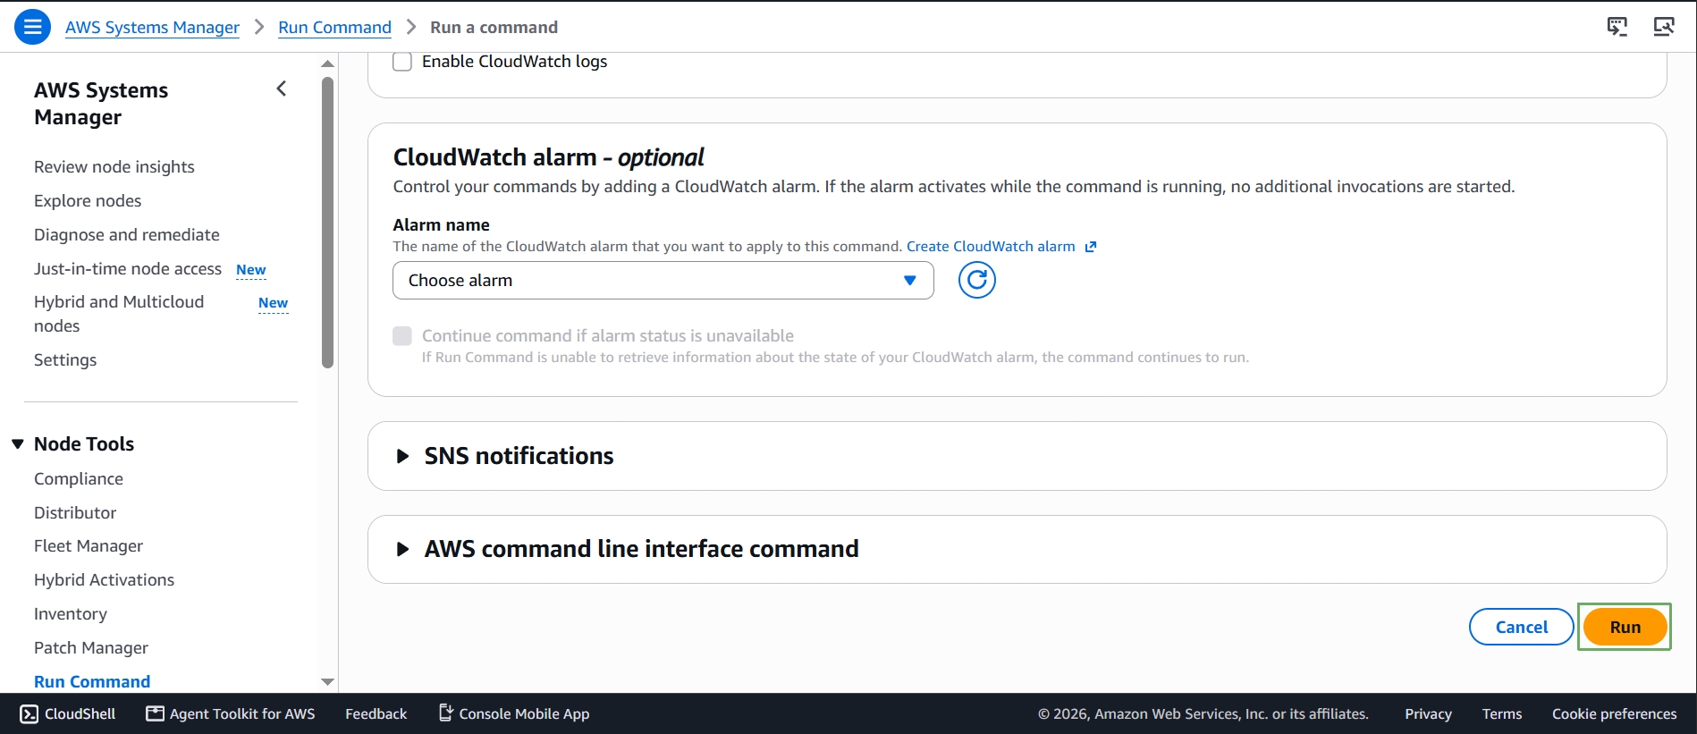
Task: Open Cookie preferences
Action: pyautogui.click(x=1614, y=713)
